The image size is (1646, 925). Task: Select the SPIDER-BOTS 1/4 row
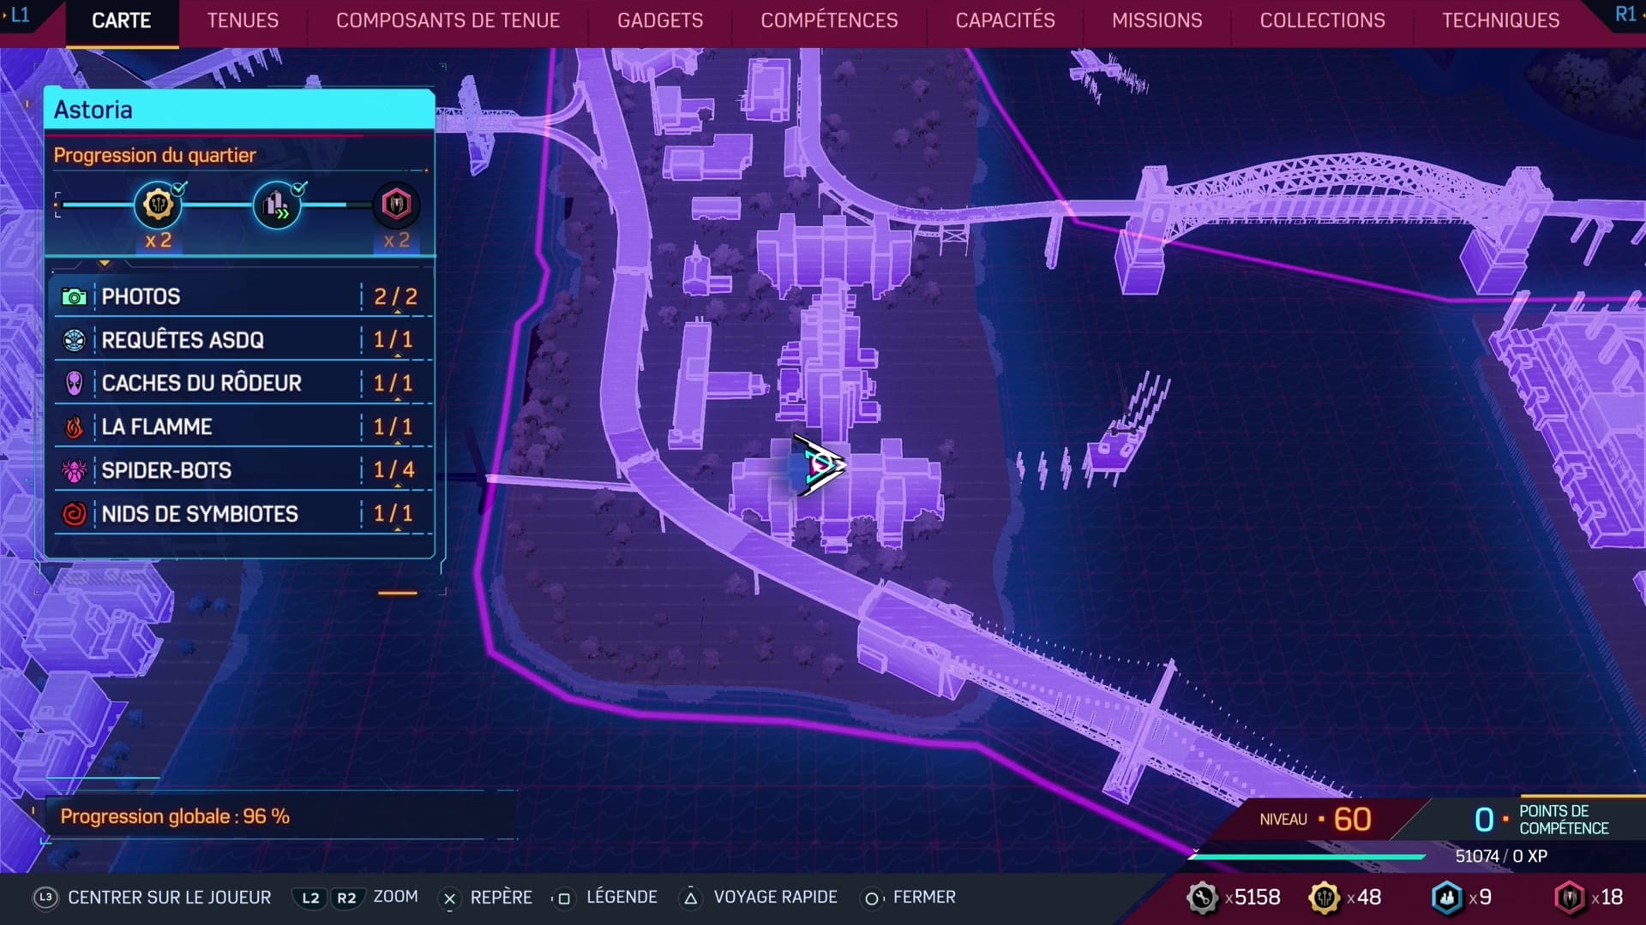click(x=242, y=470)
